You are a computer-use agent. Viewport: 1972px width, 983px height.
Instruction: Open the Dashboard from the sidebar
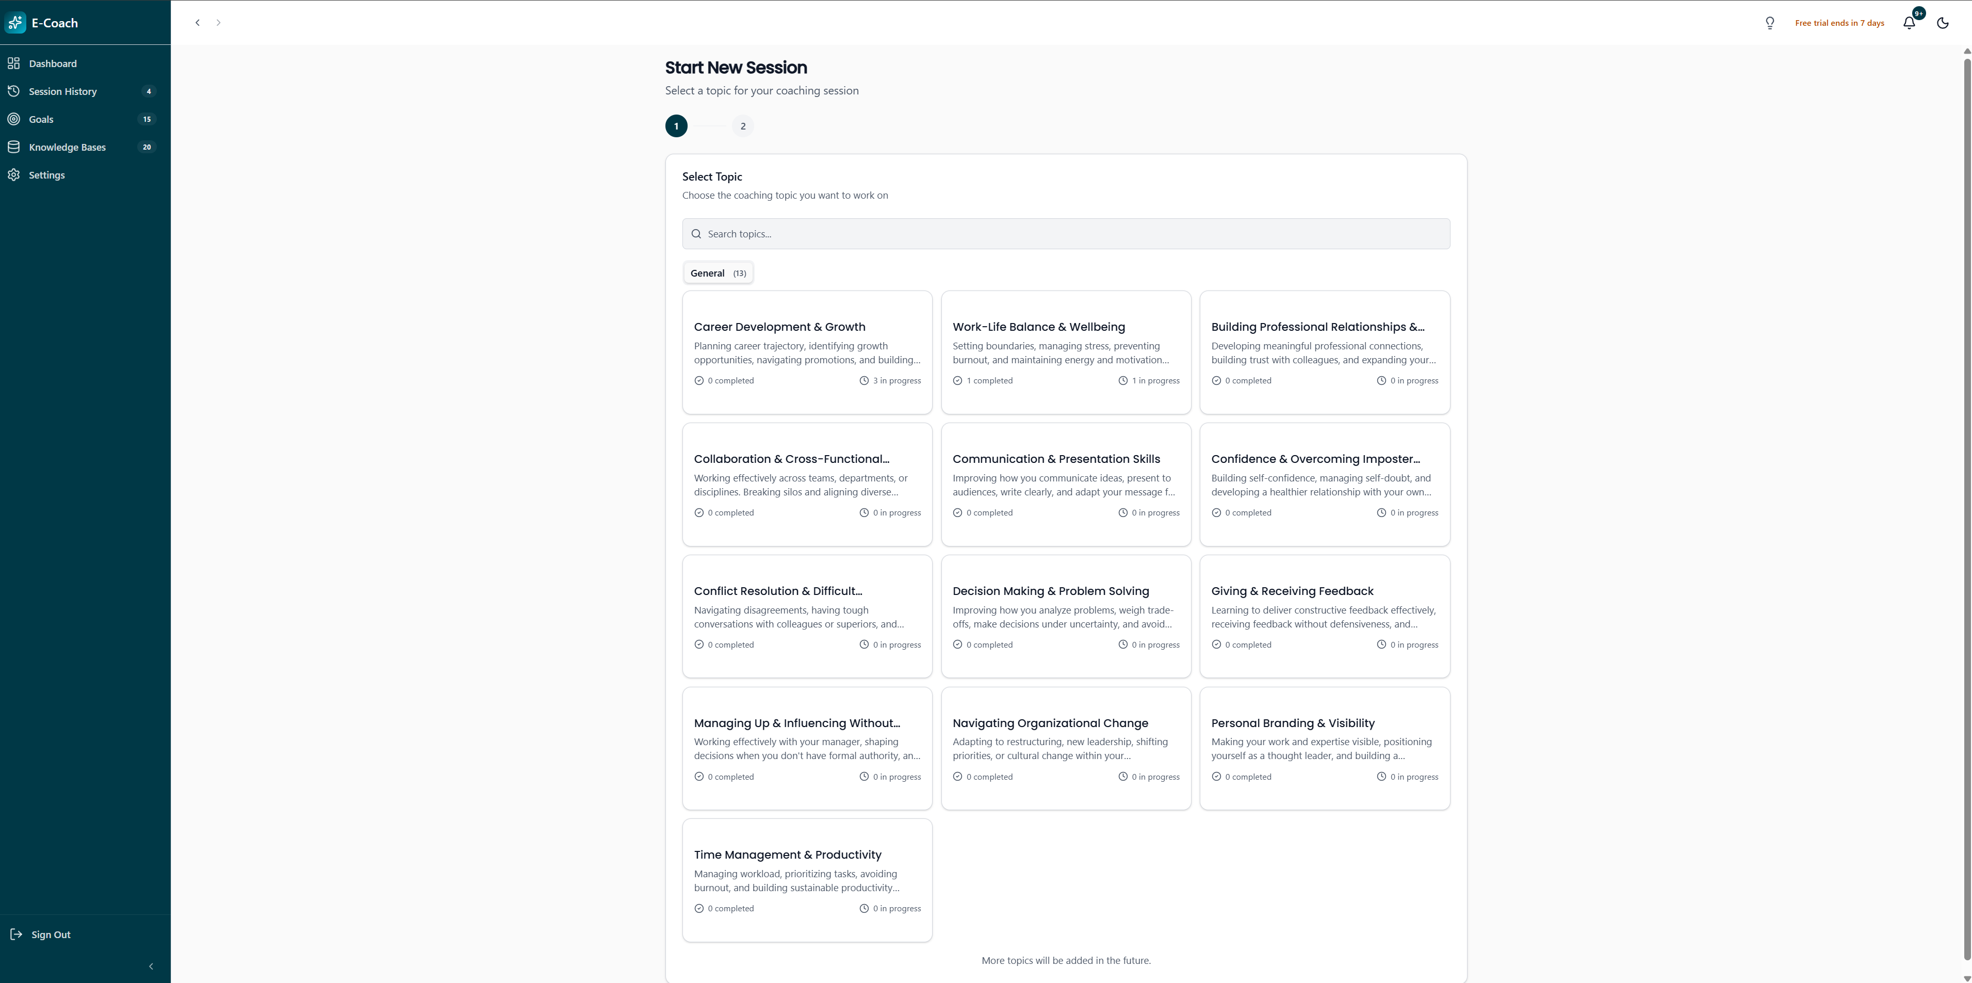tap(52, 63)
